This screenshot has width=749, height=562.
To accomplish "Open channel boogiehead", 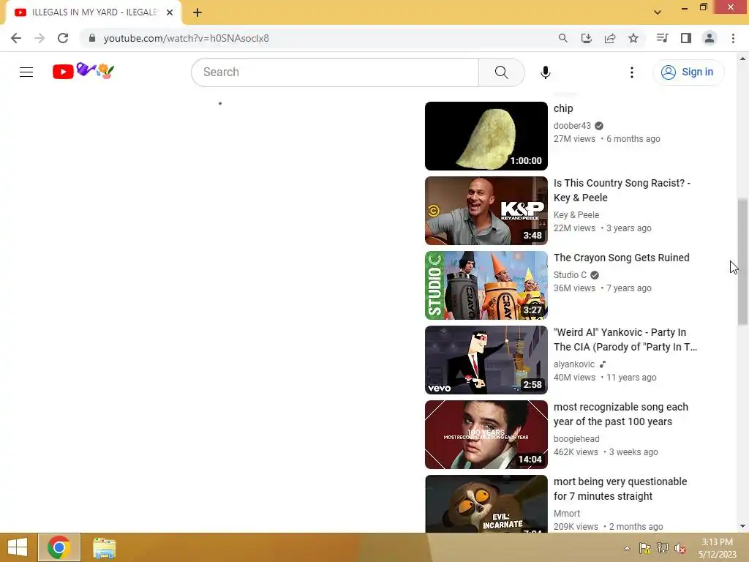I will click(576, 439).
